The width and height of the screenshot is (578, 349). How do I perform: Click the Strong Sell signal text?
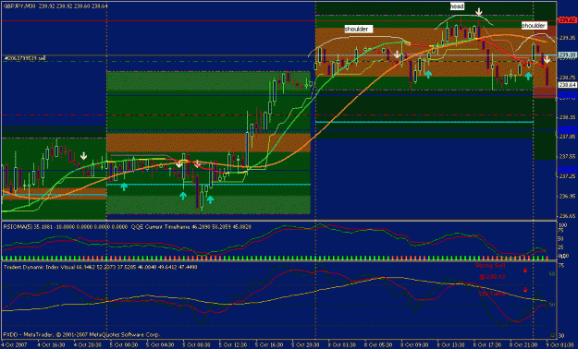tap(490, 266)
